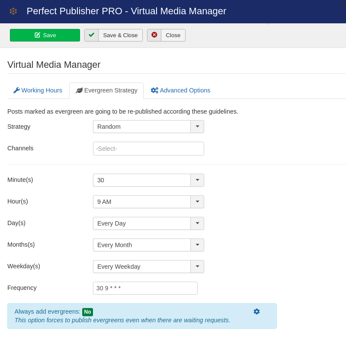Click the Save & Close button
This screenshot has height=340, width=346.
coord(113,35)
